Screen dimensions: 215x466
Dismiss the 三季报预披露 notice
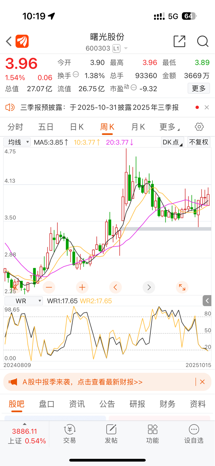[207, 107]
